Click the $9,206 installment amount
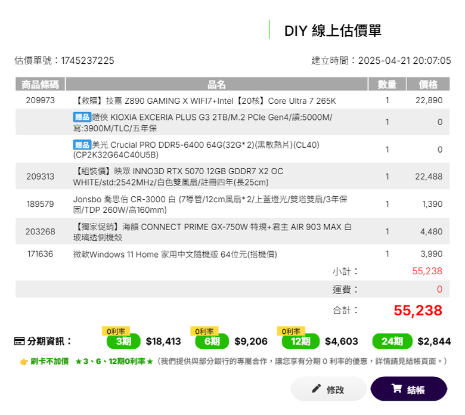465x415 pixels. (251, 342)
